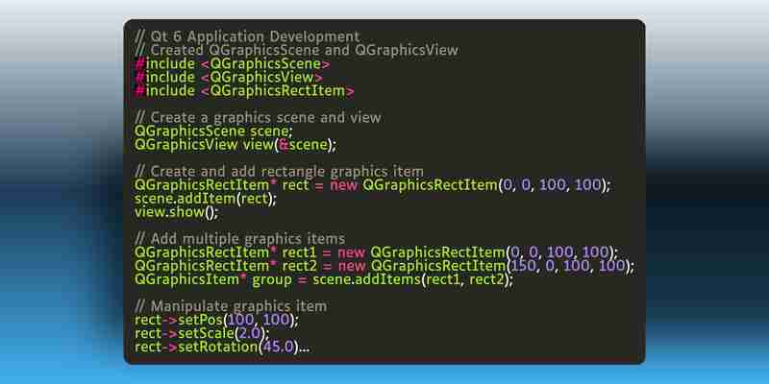
Task: Click the comment "// Manipulate graphics item"
Action: 231,307
